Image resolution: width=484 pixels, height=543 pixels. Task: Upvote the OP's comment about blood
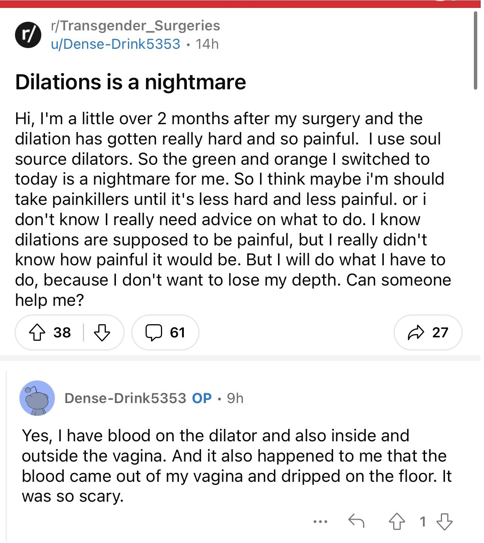click(x=397, y=522)
